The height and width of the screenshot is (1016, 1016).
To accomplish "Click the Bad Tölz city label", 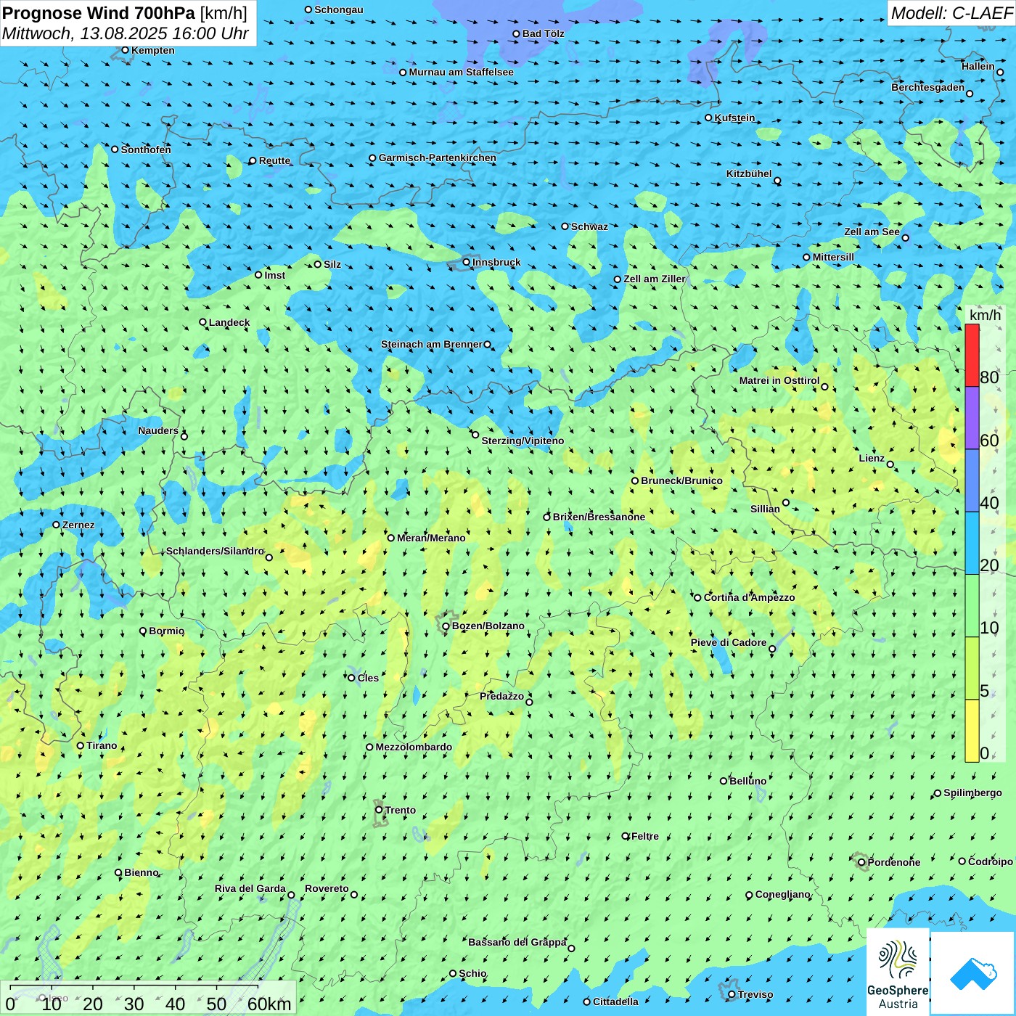I will tap(543, 33).
